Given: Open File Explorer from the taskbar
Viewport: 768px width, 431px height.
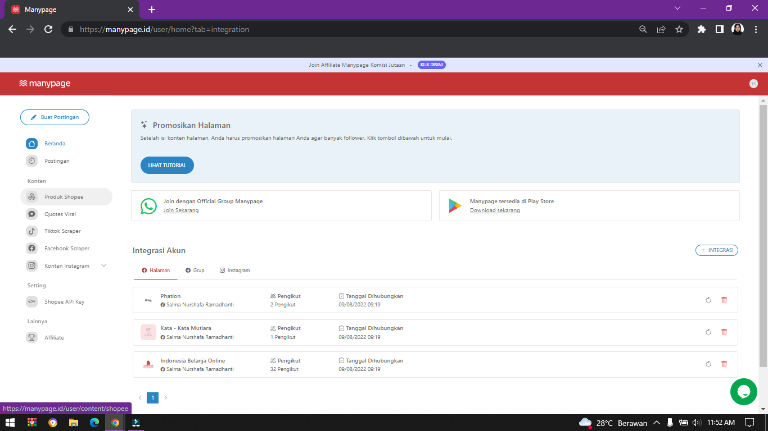Looking at the screenshot, I should [73, 423].
